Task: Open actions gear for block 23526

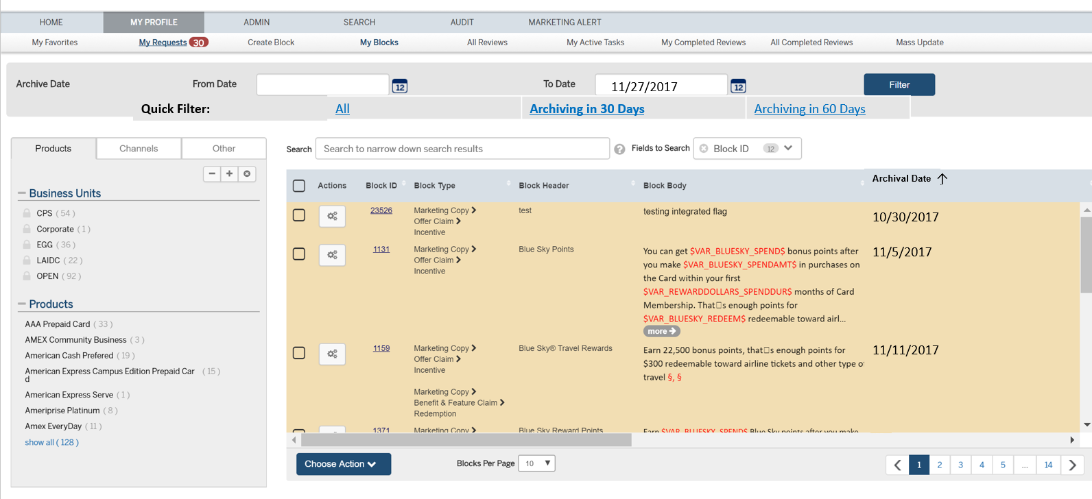Action: pos(332,216)
